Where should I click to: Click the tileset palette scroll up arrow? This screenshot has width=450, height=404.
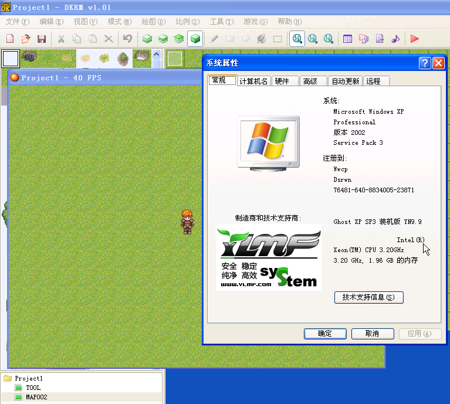click(x=157, y=54)
